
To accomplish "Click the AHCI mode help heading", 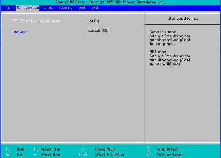I will (158, 52).
